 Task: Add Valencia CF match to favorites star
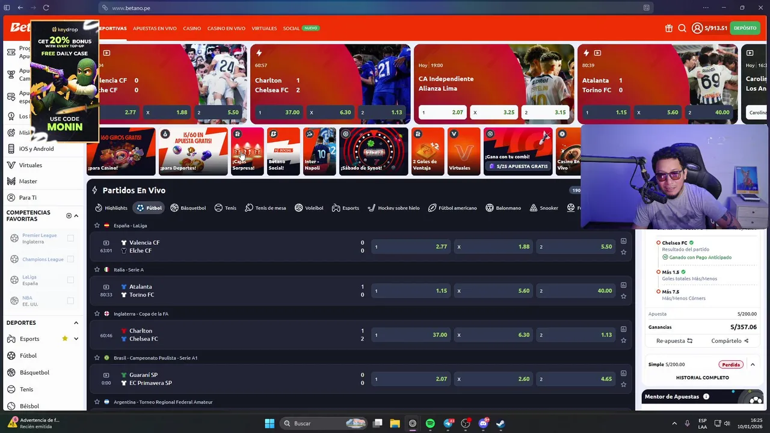[623, 252]
